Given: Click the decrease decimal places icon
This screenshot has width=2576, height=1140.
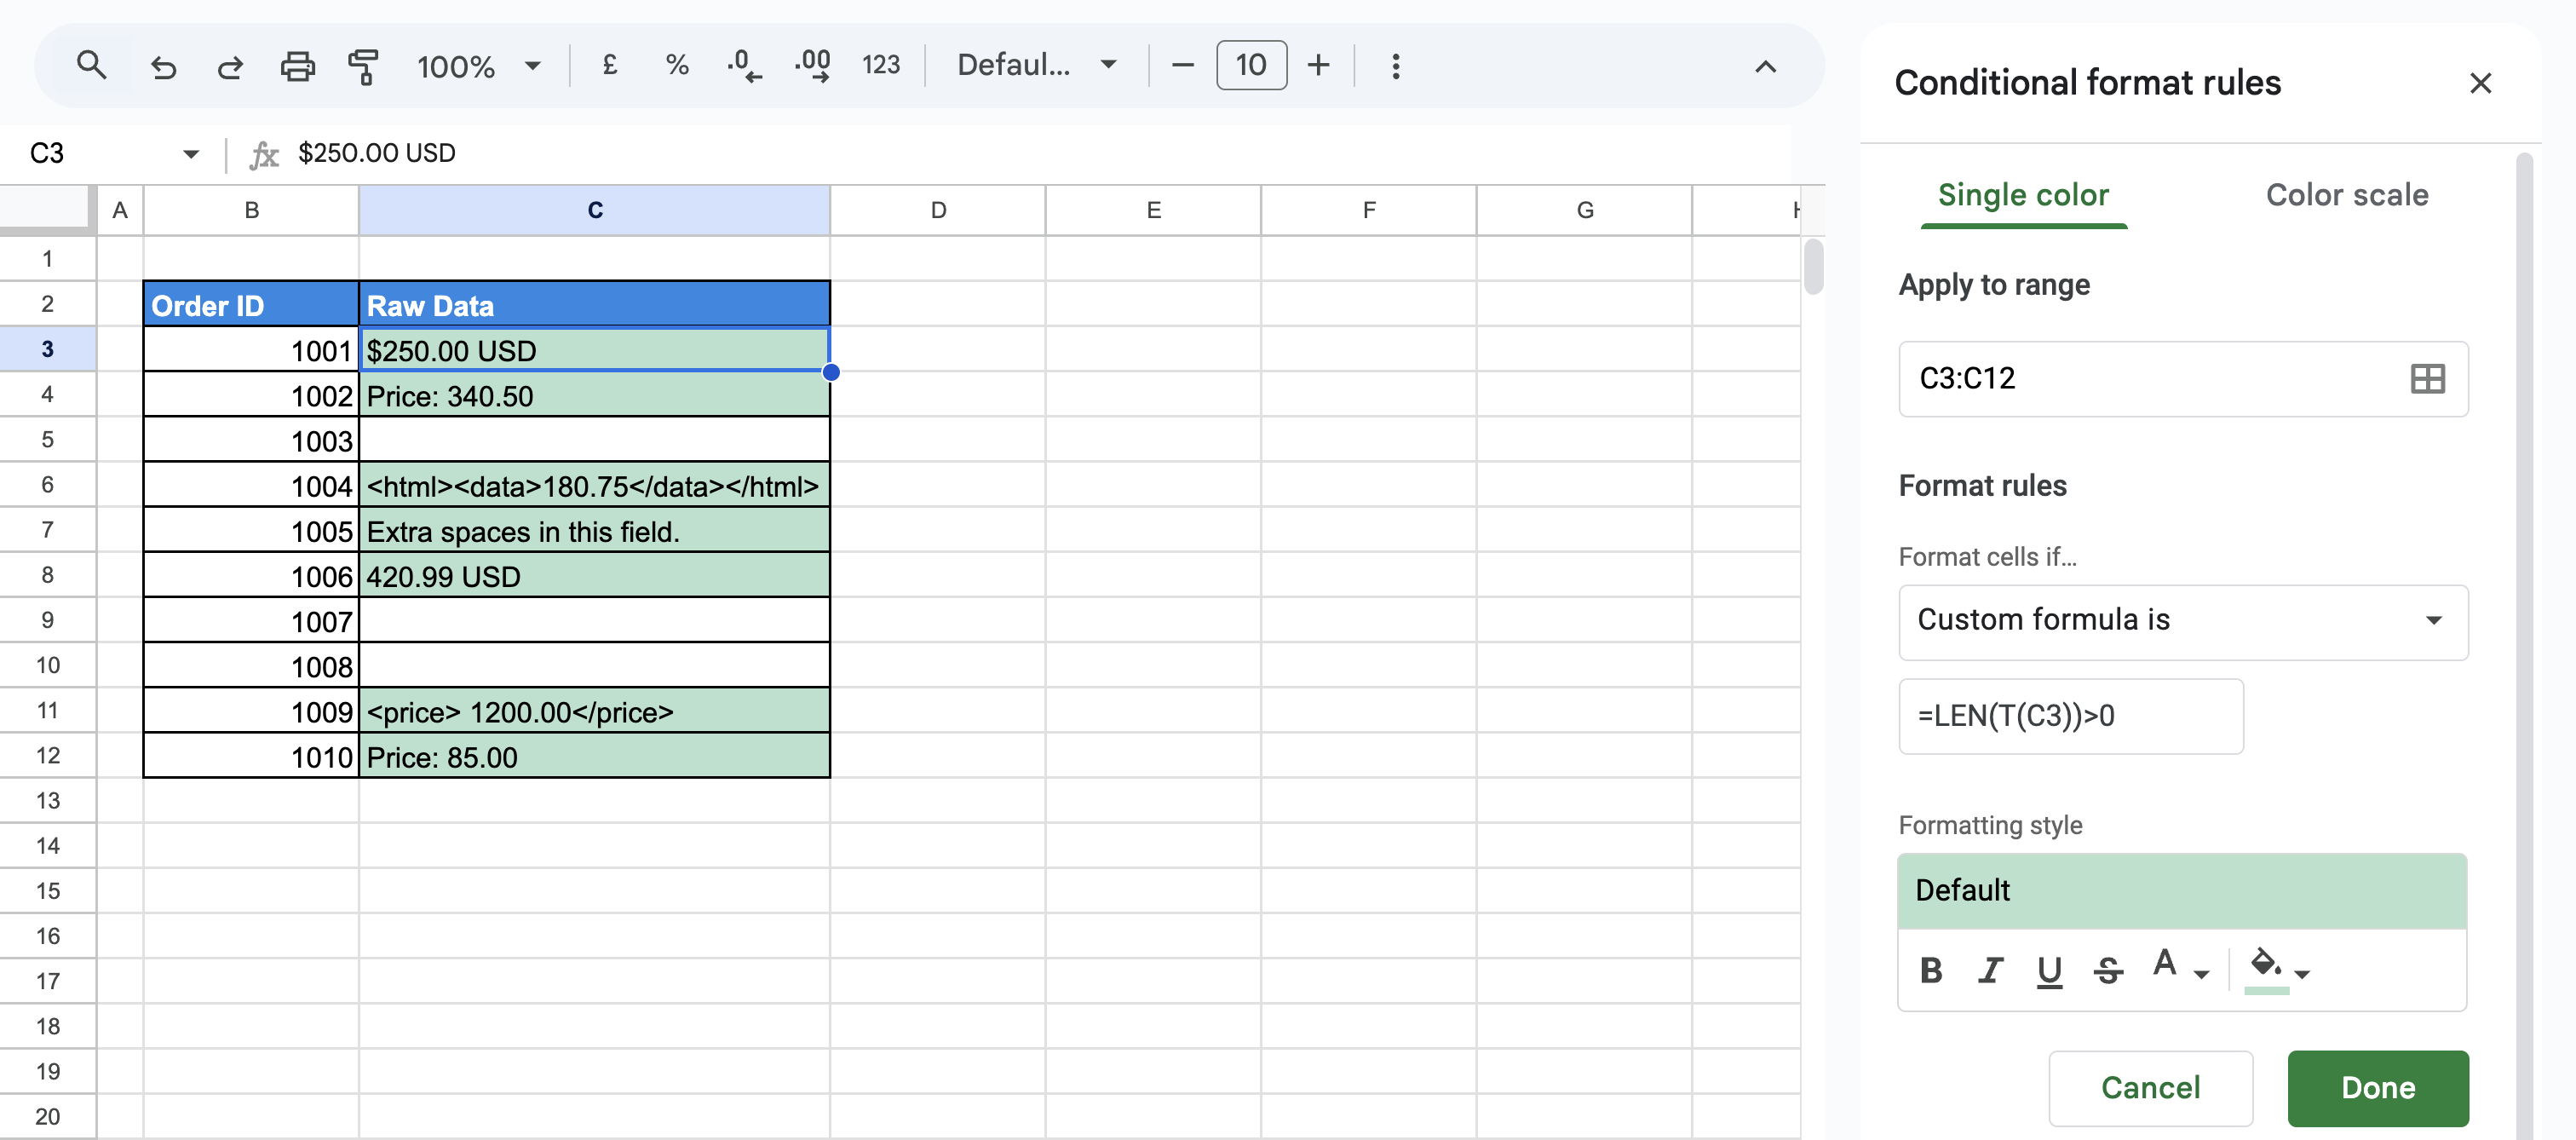Looking at the screenshot, I should [744, 66].
